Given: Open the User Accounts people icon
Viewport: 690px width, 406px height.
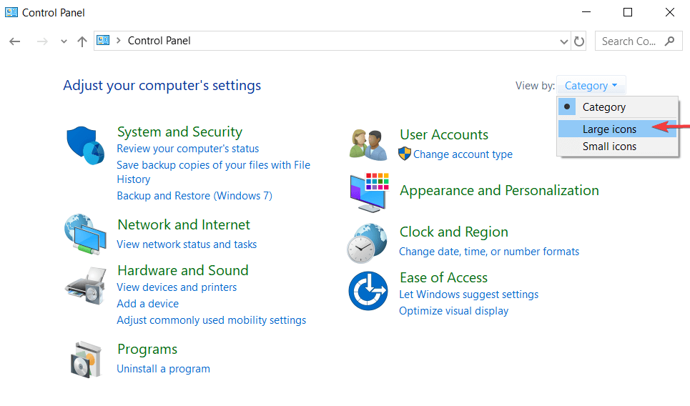Looking at the screenshot, I should (368, 144).
